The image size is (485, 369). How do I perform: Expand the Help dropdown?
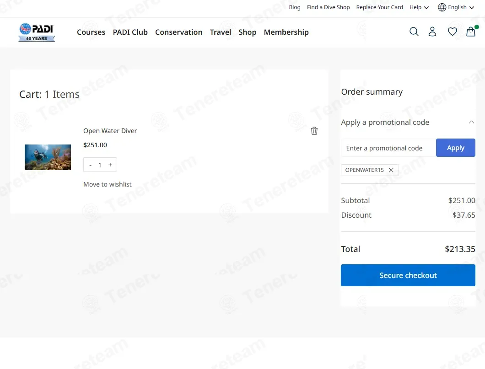click(x=419, y=7)
